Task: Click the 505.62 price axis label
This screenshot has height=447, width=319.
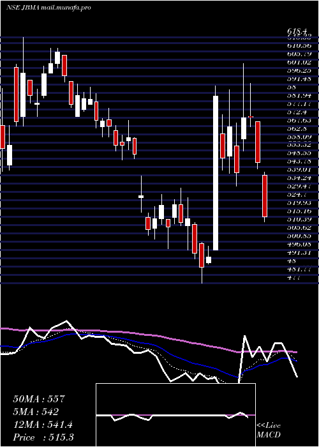Action: click(x=300, y=227)
